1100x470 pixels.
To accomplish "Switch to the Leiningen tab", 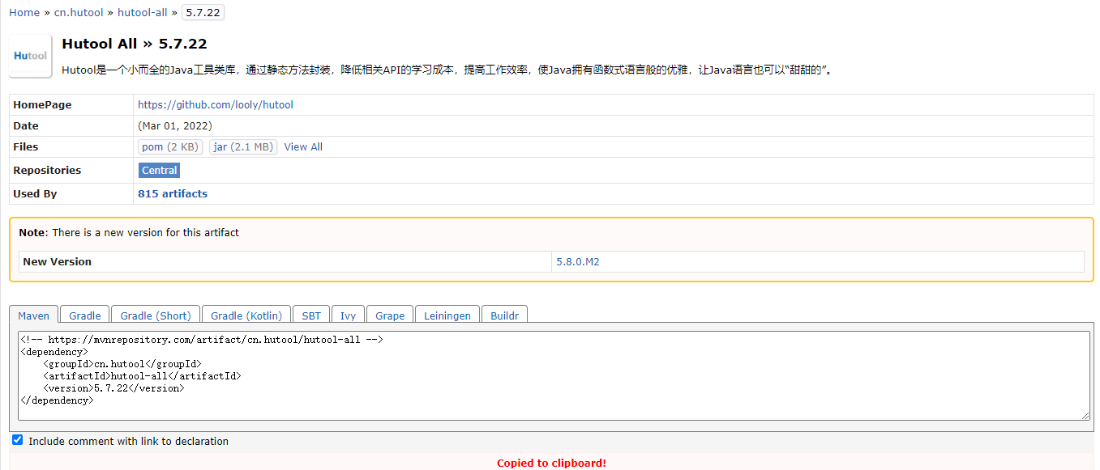I will 447,315.
